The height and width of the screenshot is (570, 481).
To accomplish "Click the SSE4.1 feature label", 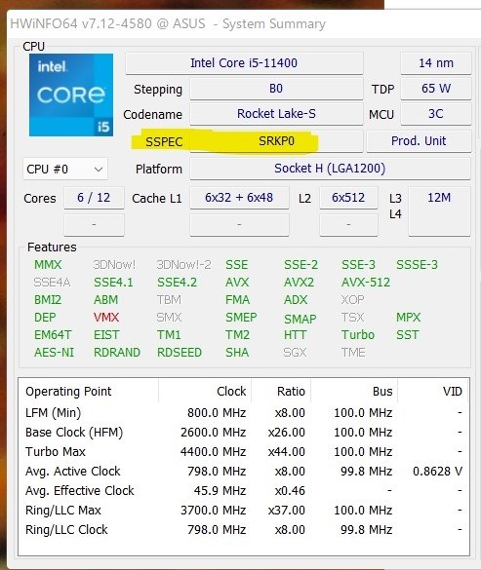I will click(x=113, y=283).
